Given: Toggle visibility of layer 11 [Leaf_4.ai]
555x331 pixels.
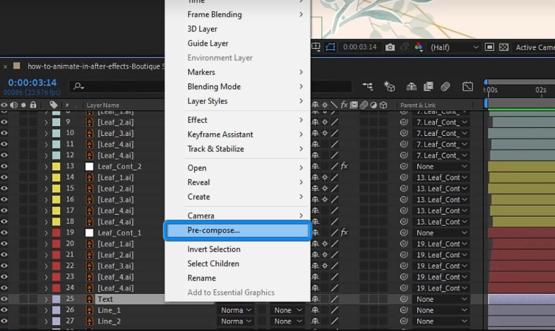Looking at the screenshot, I should tap(4, 144).
